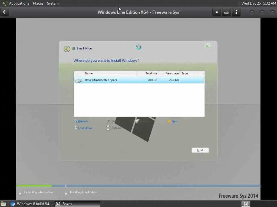Open the Applications menu
The height and width of the screenshot is (207, 277).
coord(19,3)
